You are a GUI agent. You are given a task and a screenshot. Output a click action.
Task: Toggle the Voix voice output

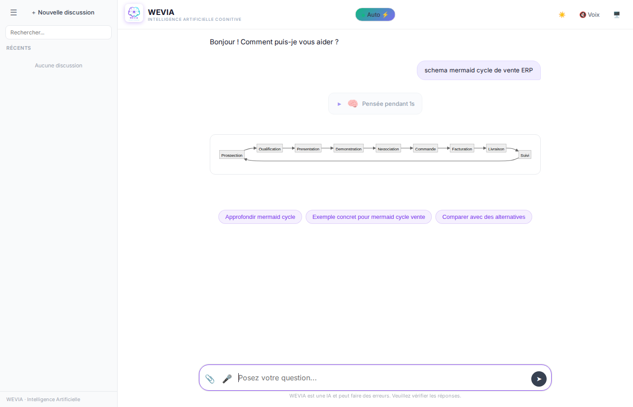(590, 15)
